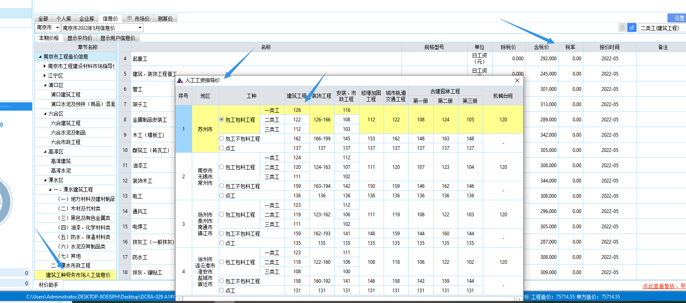Select 包工包料工程 radio for 扬州市 group
The height and width of the screenshot is (303, 686).
tap(222, 215)
